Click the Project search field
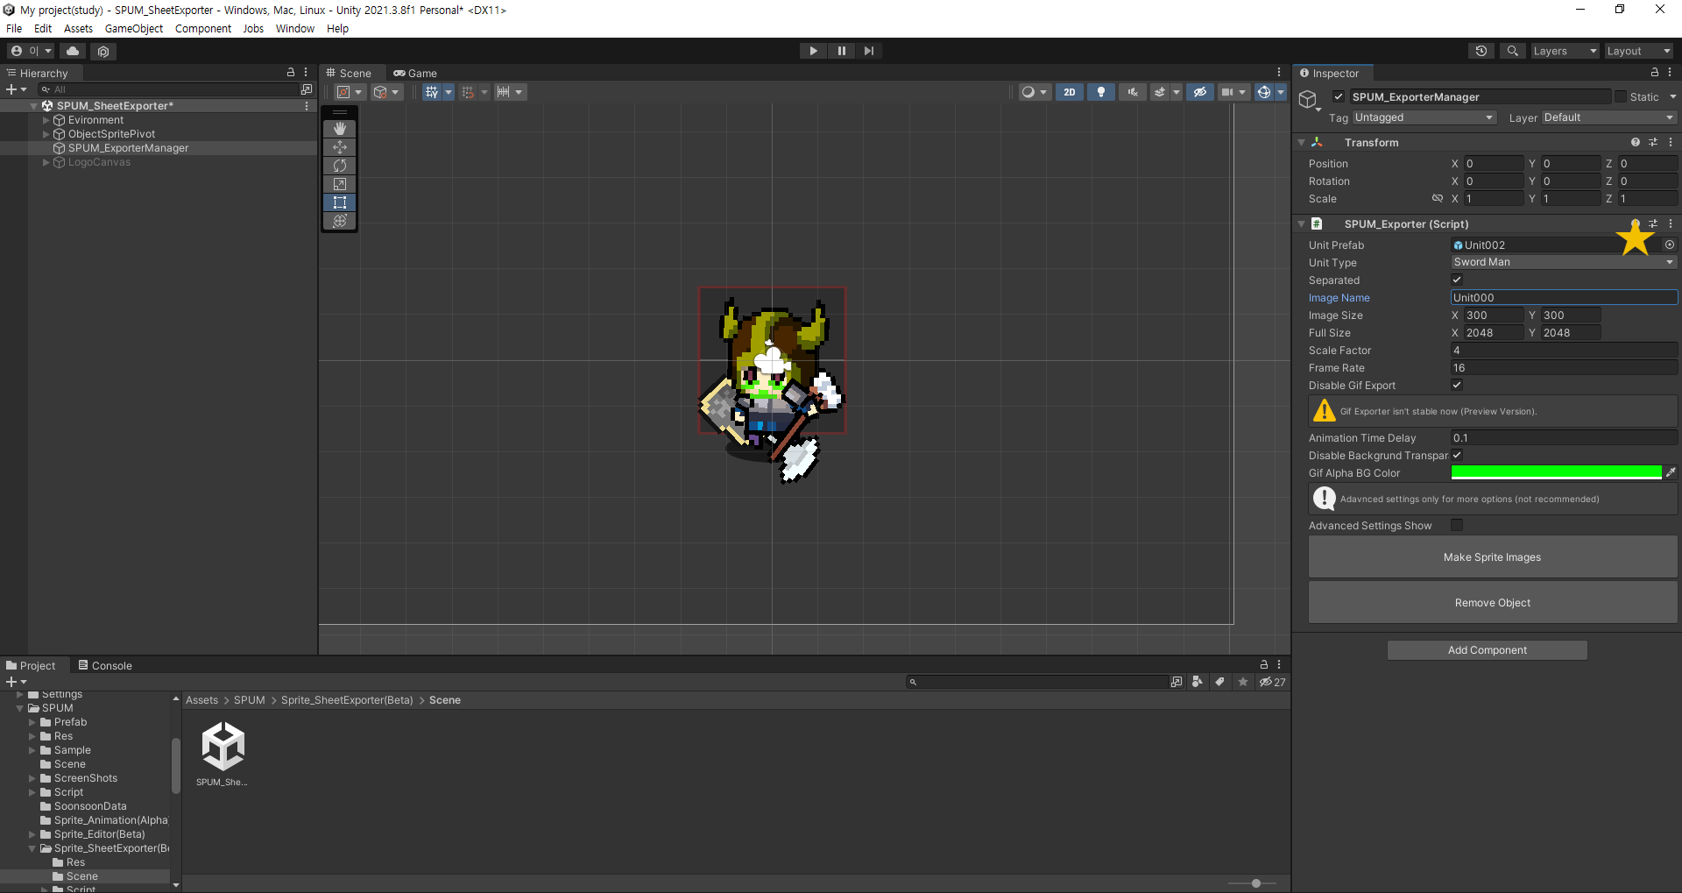 coord(1038,682)
